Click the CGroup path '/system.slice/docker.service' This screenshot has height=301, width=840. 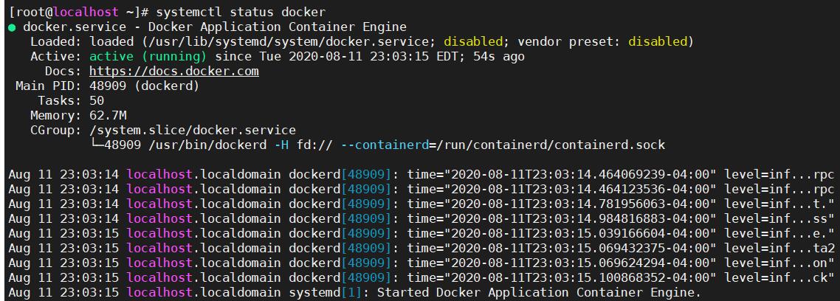(x=193, y=130)
